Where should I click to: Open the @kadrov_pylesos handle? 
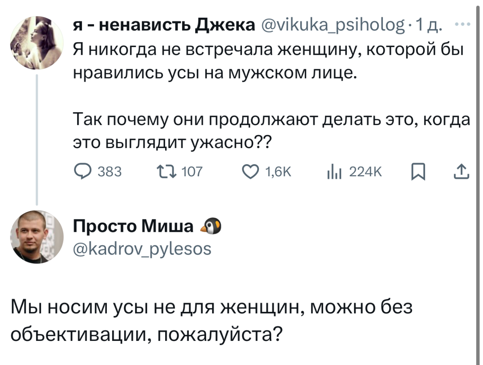[x=141, y=249]
